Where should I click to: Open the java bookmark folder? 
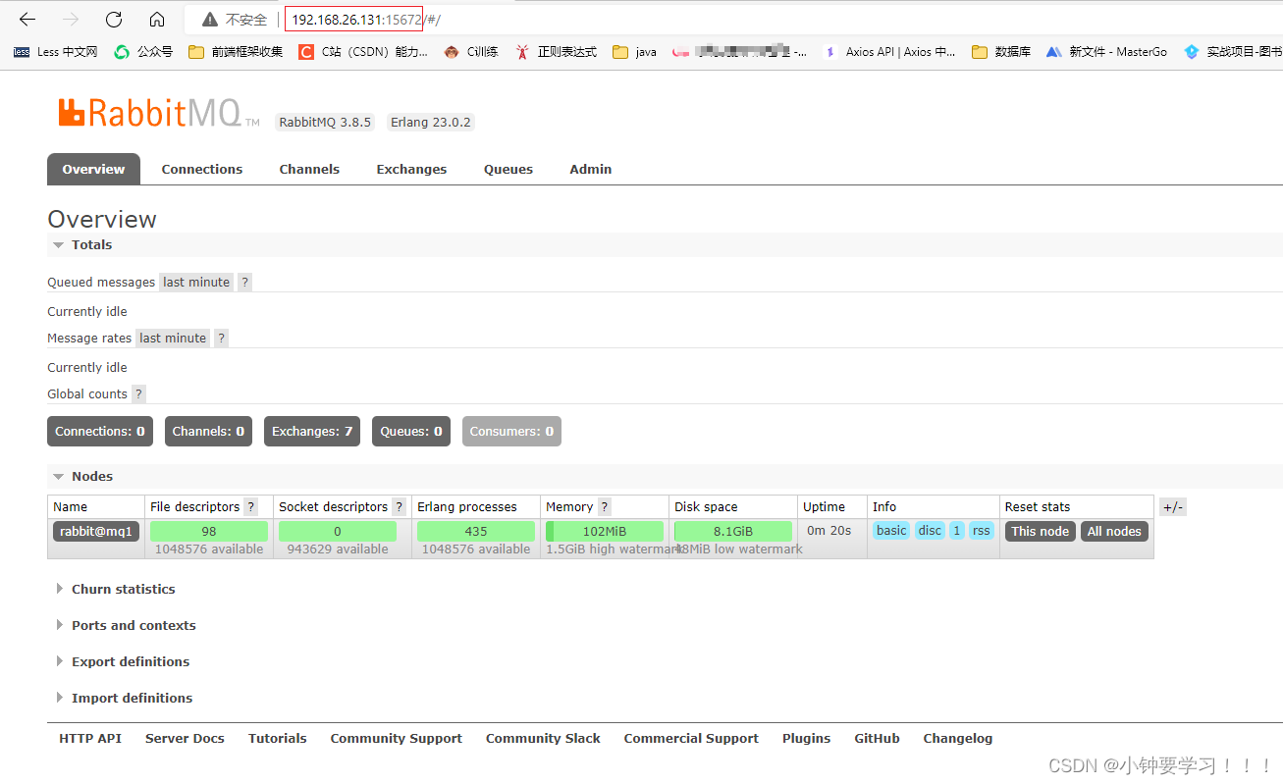[634, 52]
